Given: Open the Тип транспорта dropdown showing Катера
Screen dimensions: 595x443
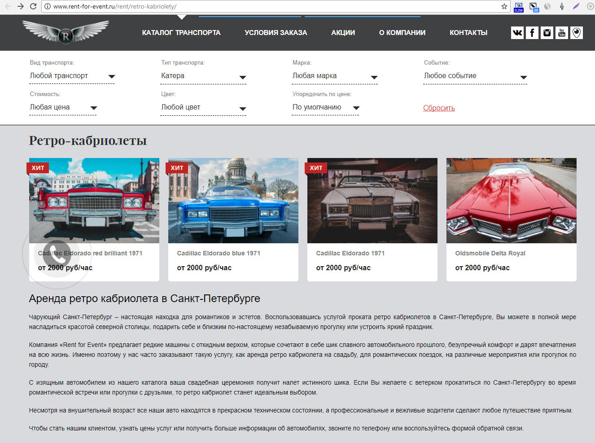Looking at the screenshot, I should 204,76.
